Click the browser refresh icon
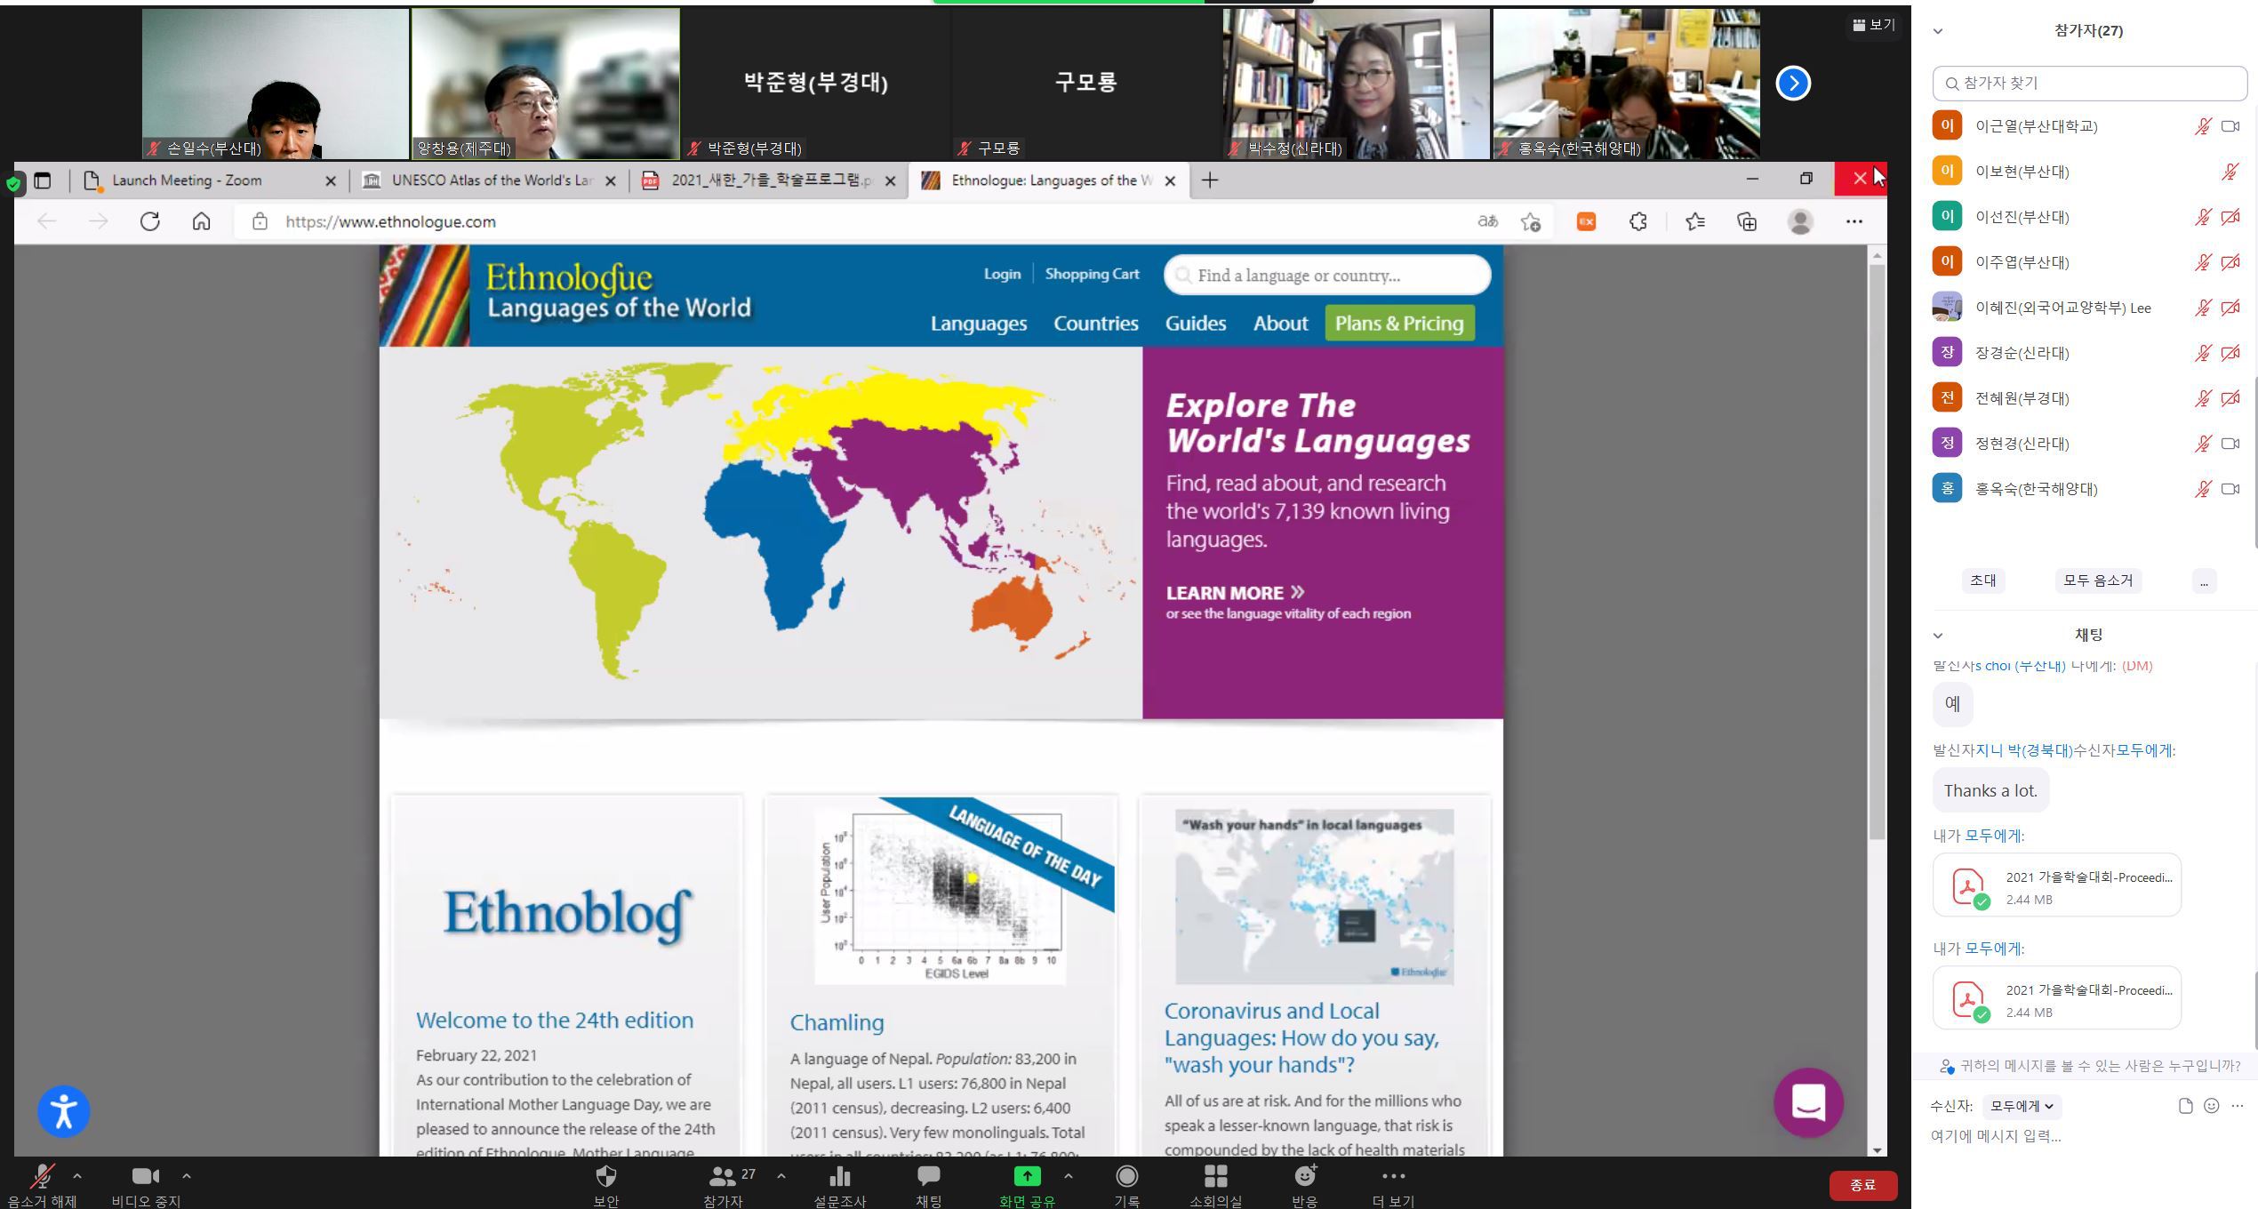2258x1209 pixels. coord(150,221)
